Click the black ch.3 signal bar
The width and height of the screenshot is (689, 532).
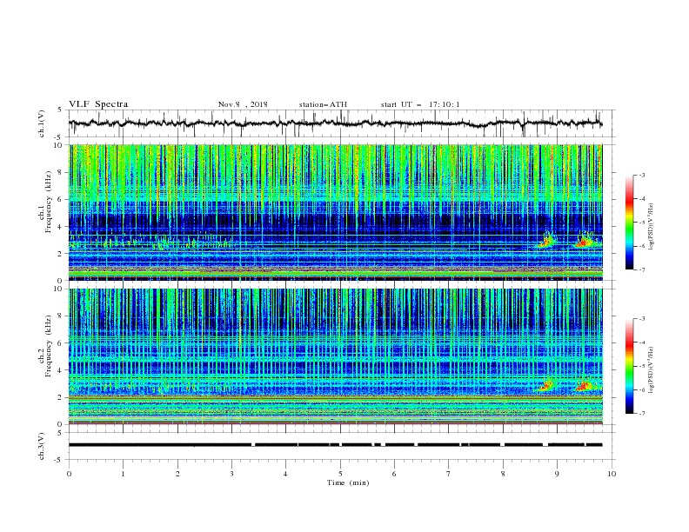[x=335, y=445]
